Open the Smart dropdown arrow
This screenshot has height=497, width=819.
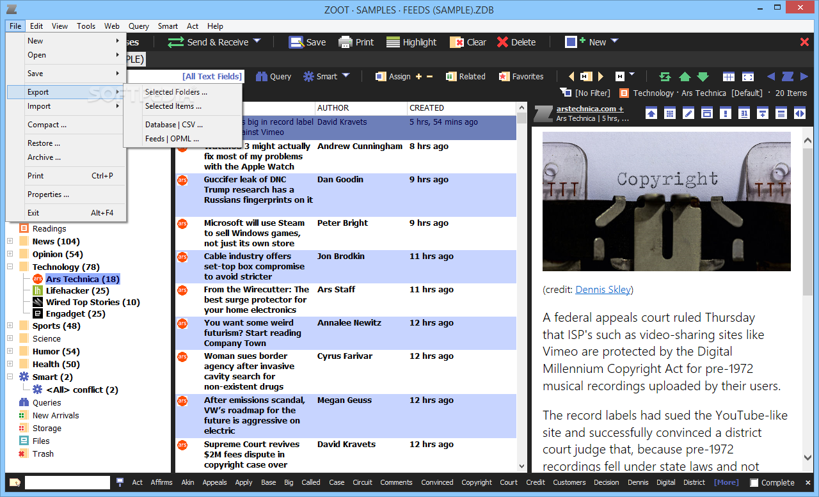[346, 75]
